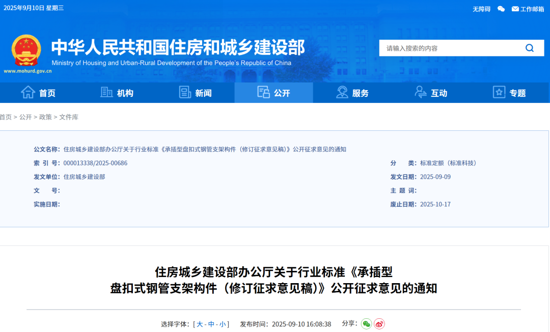The width and height of the screenshot is (550, 332).
Task: Select the 公开 navigation tab
Action: click(x=273, y=93)
